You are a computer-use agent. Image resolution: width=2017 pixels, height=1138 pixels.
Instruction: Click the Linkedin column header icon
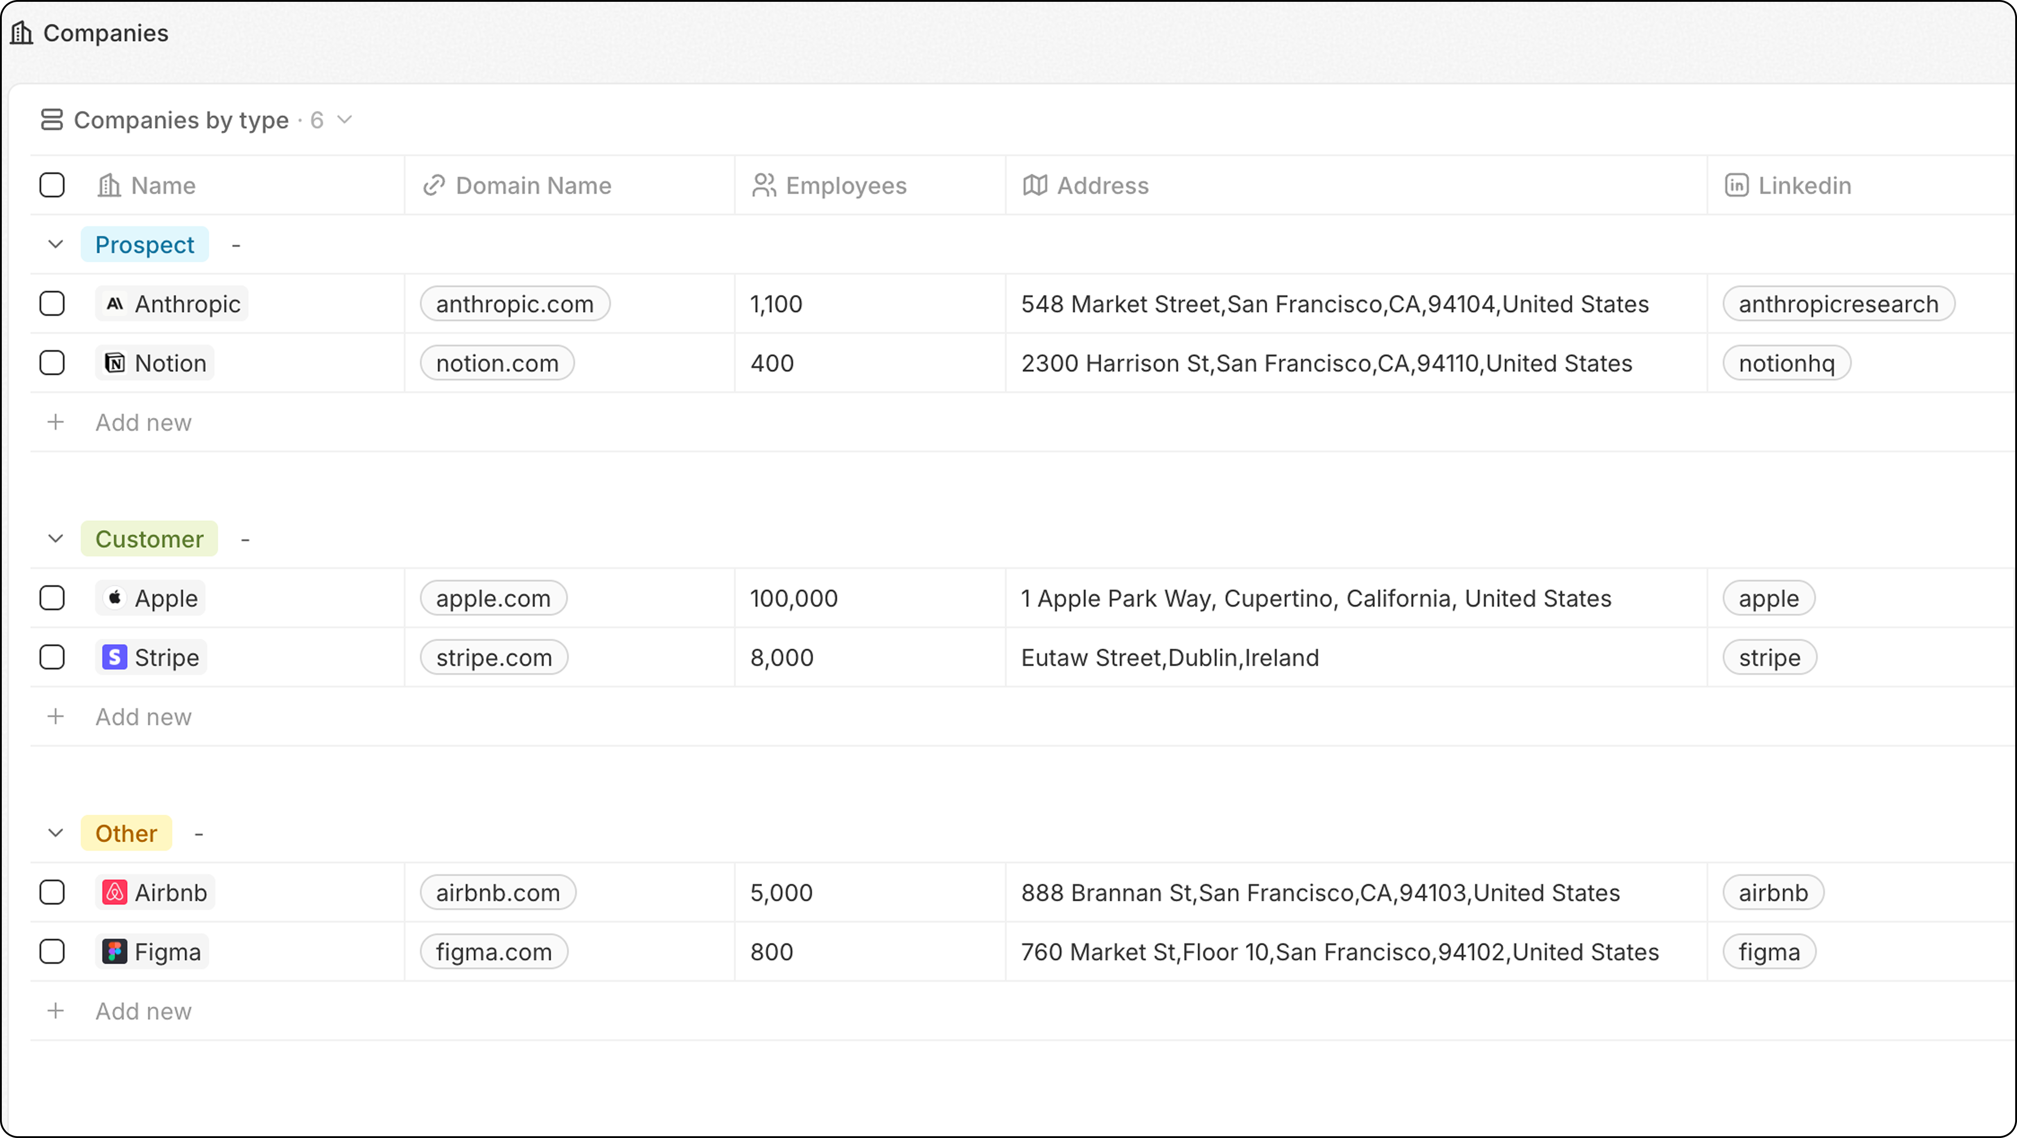pyautogui.click(x=1736, y=186)
